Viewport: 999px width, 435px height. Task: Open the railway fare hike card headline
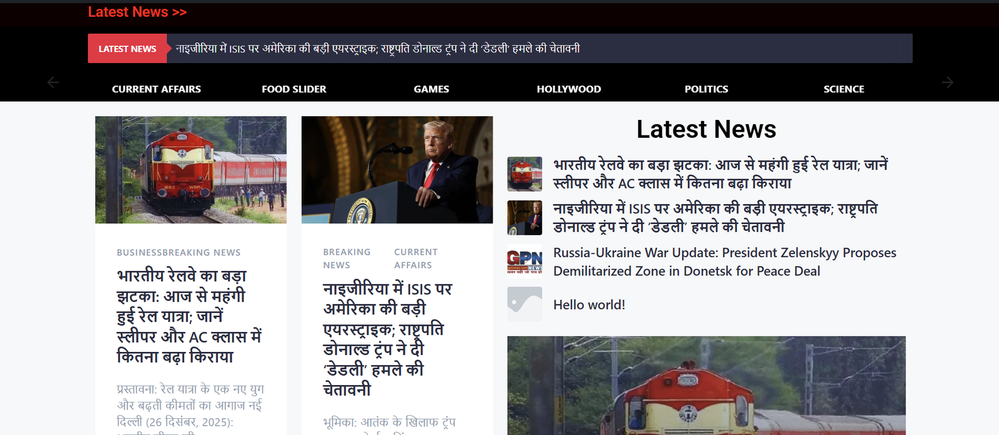click(189, 316)
